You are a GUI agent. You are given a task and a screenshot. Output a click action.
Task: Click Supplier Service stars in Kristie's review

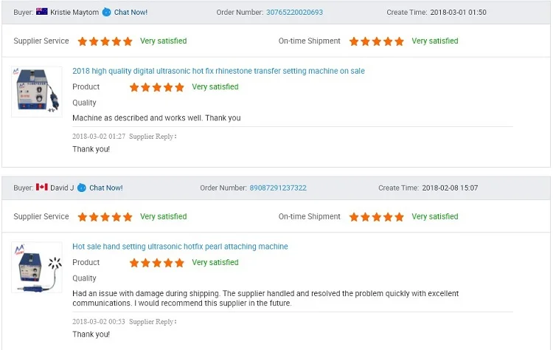tap(105, 41)
